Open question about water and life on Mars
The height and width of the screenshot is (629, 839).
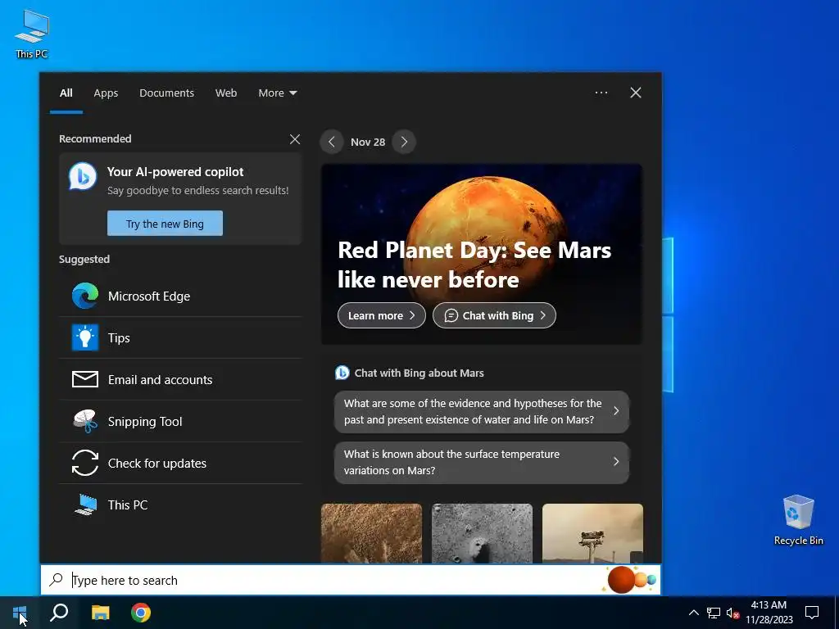pos(482,411)
